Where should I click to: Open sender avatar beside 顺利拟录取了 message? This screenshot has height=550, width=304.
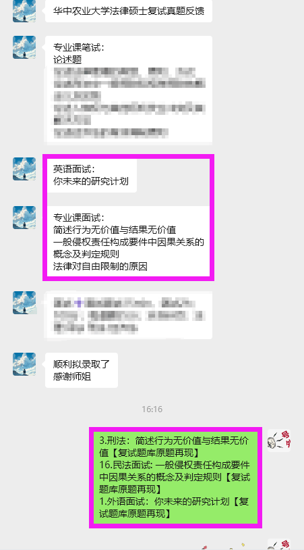click(24, 364)
